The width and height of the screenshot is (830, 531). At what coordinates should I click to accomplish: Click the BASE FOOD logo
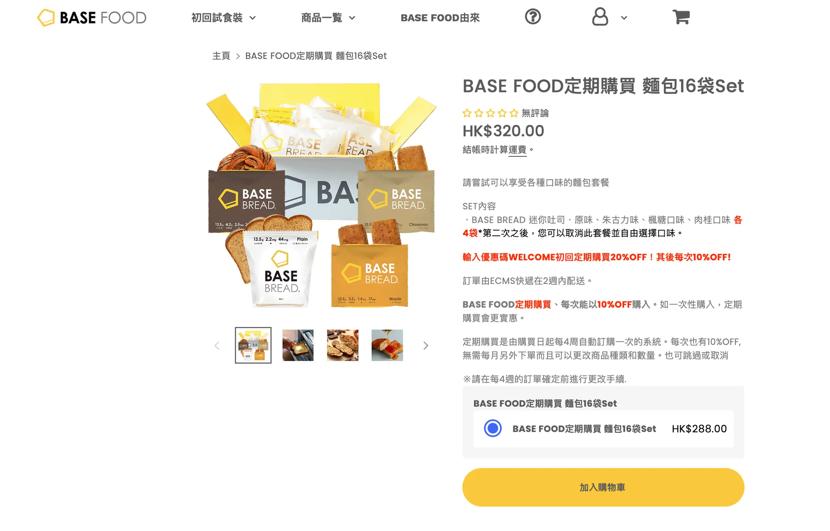pos(92,18)
